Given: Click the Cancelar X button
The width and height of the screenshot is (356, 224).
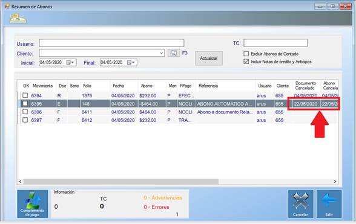Looking at the screenshot, I should (300, 204).
